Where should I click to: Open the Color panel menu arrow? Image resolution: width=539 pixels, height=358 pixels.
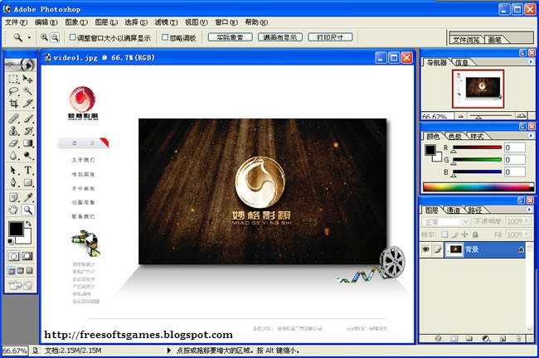tap(531, 136)
